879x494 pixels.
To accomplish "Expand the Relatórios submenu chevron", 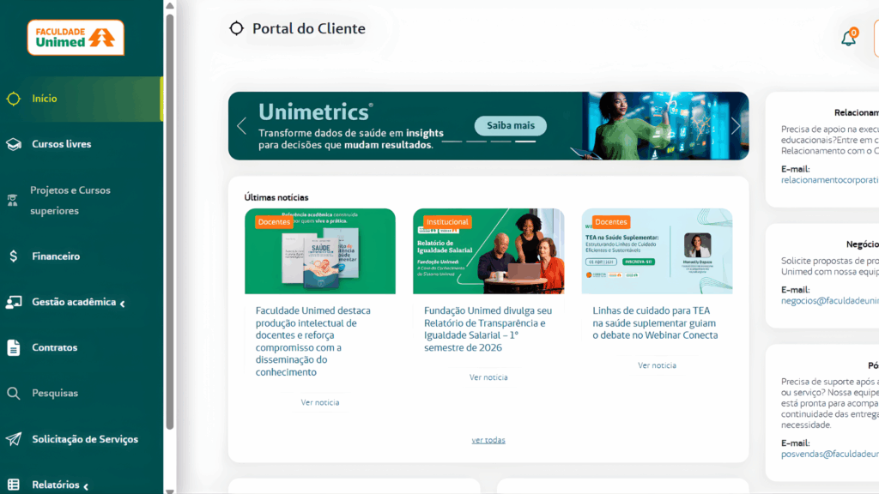I will (86, 486).
